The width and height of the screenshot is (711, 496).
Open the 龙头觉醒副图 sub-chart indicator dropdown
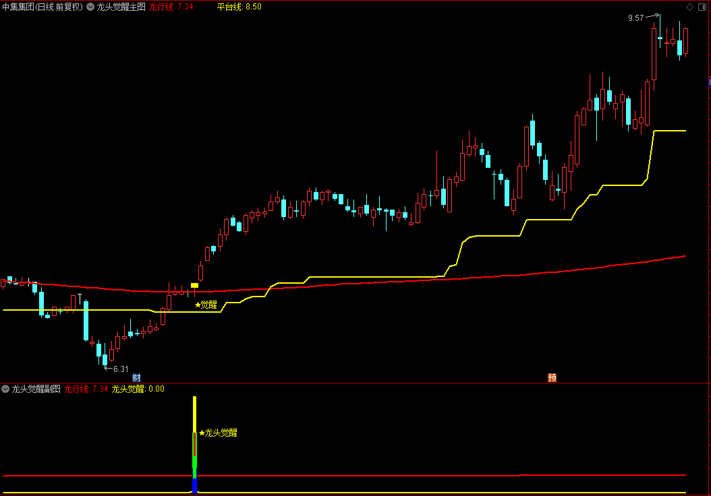tap(5, 389)
